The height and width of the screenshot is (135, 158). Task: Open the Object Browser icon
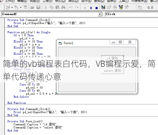121,7
